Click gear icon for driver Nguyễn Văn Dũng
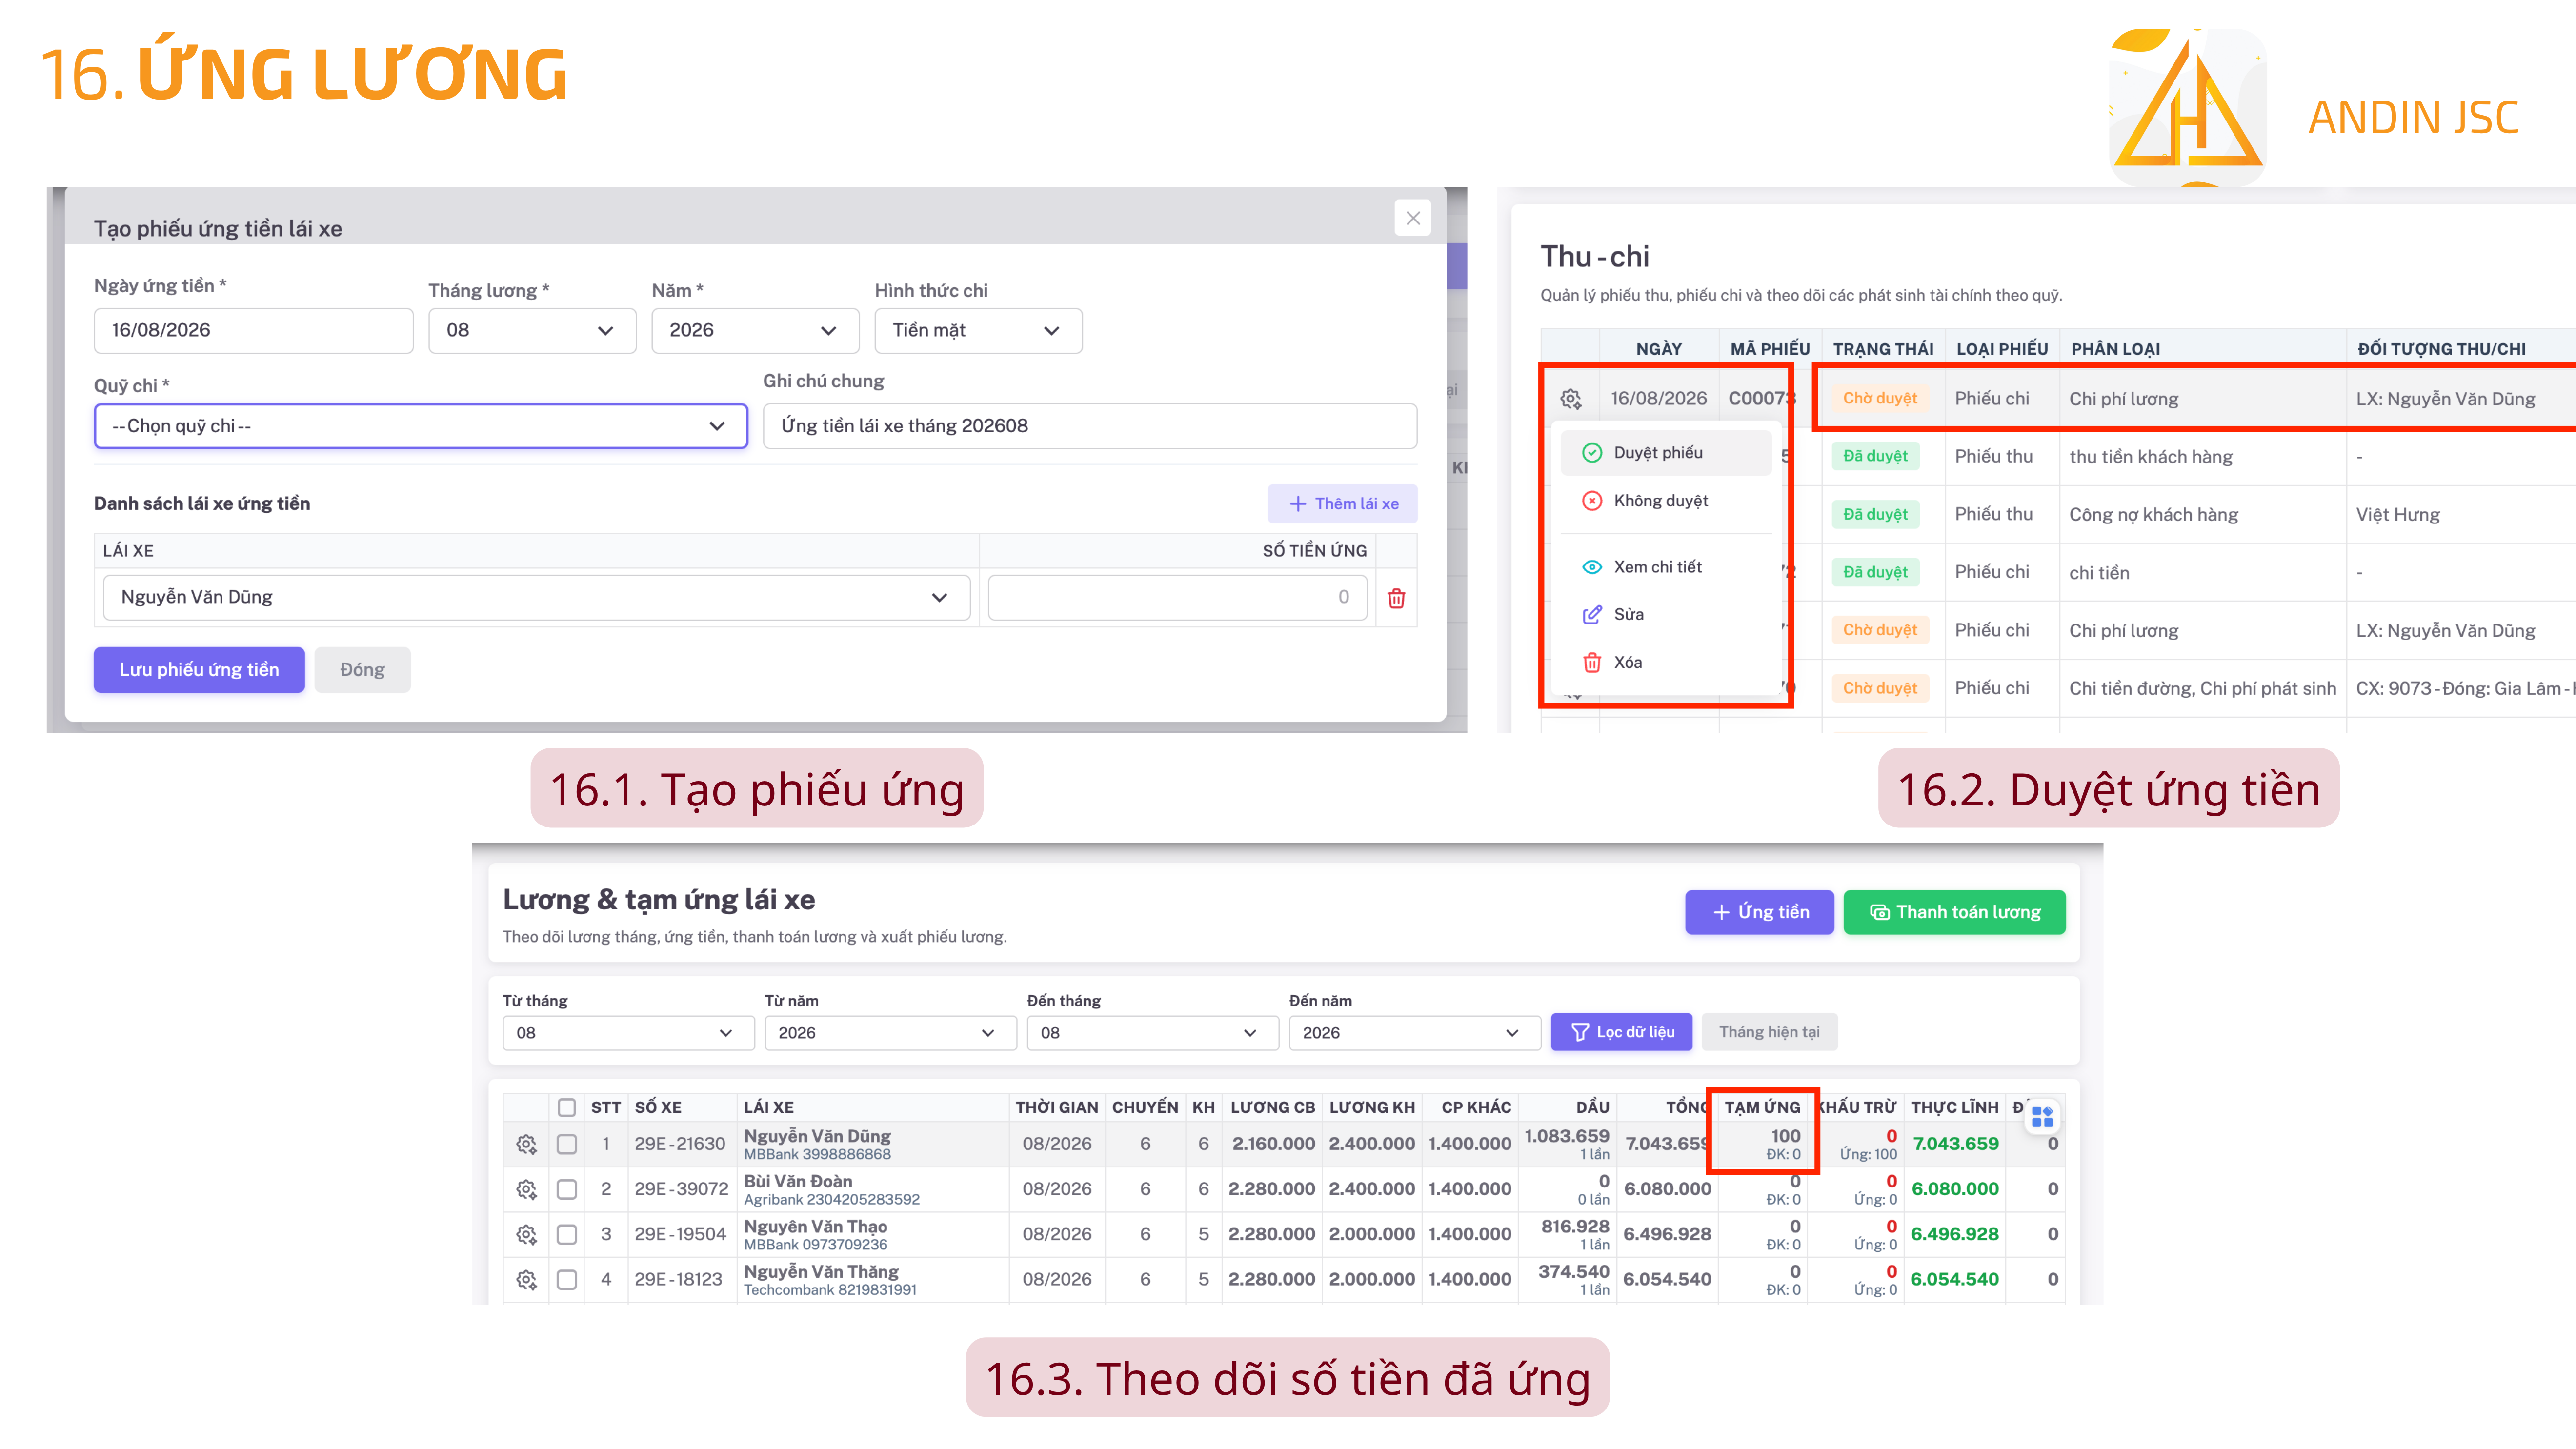Screen dimensions: 2576x1449 click(x=526, y=1144)
